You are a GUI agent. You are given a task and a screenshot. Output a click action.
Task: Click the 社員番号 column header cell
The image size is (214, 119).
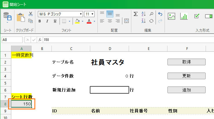(x=148, y=111)
